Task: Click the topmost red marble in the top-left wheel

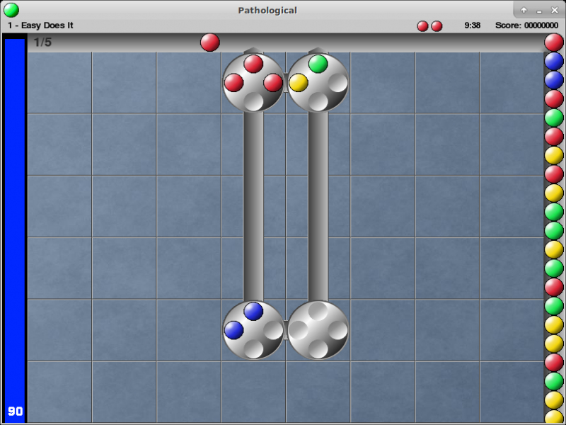Action: [x=253, y=64]
